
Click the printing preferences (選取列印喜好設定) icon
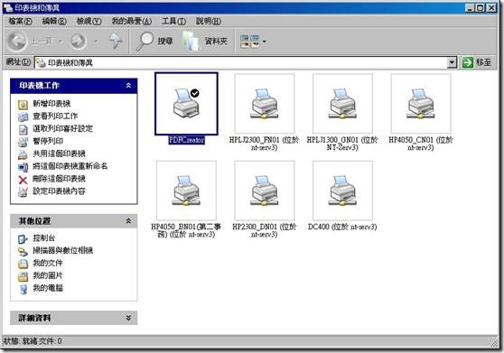point(23,129)
